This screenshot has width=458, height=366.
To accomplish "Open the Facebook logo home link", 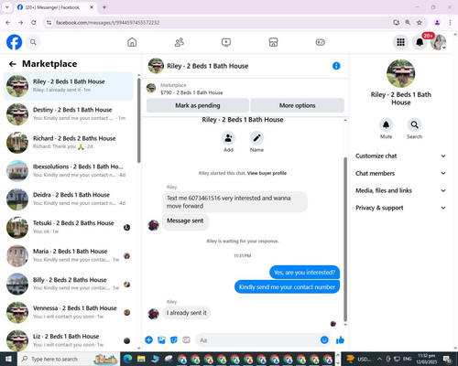I will [x=14, y=42].
